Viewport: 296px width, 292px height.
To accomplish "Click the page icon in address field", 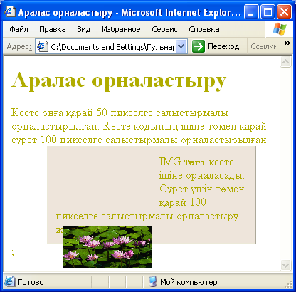I will coord(43,46).
